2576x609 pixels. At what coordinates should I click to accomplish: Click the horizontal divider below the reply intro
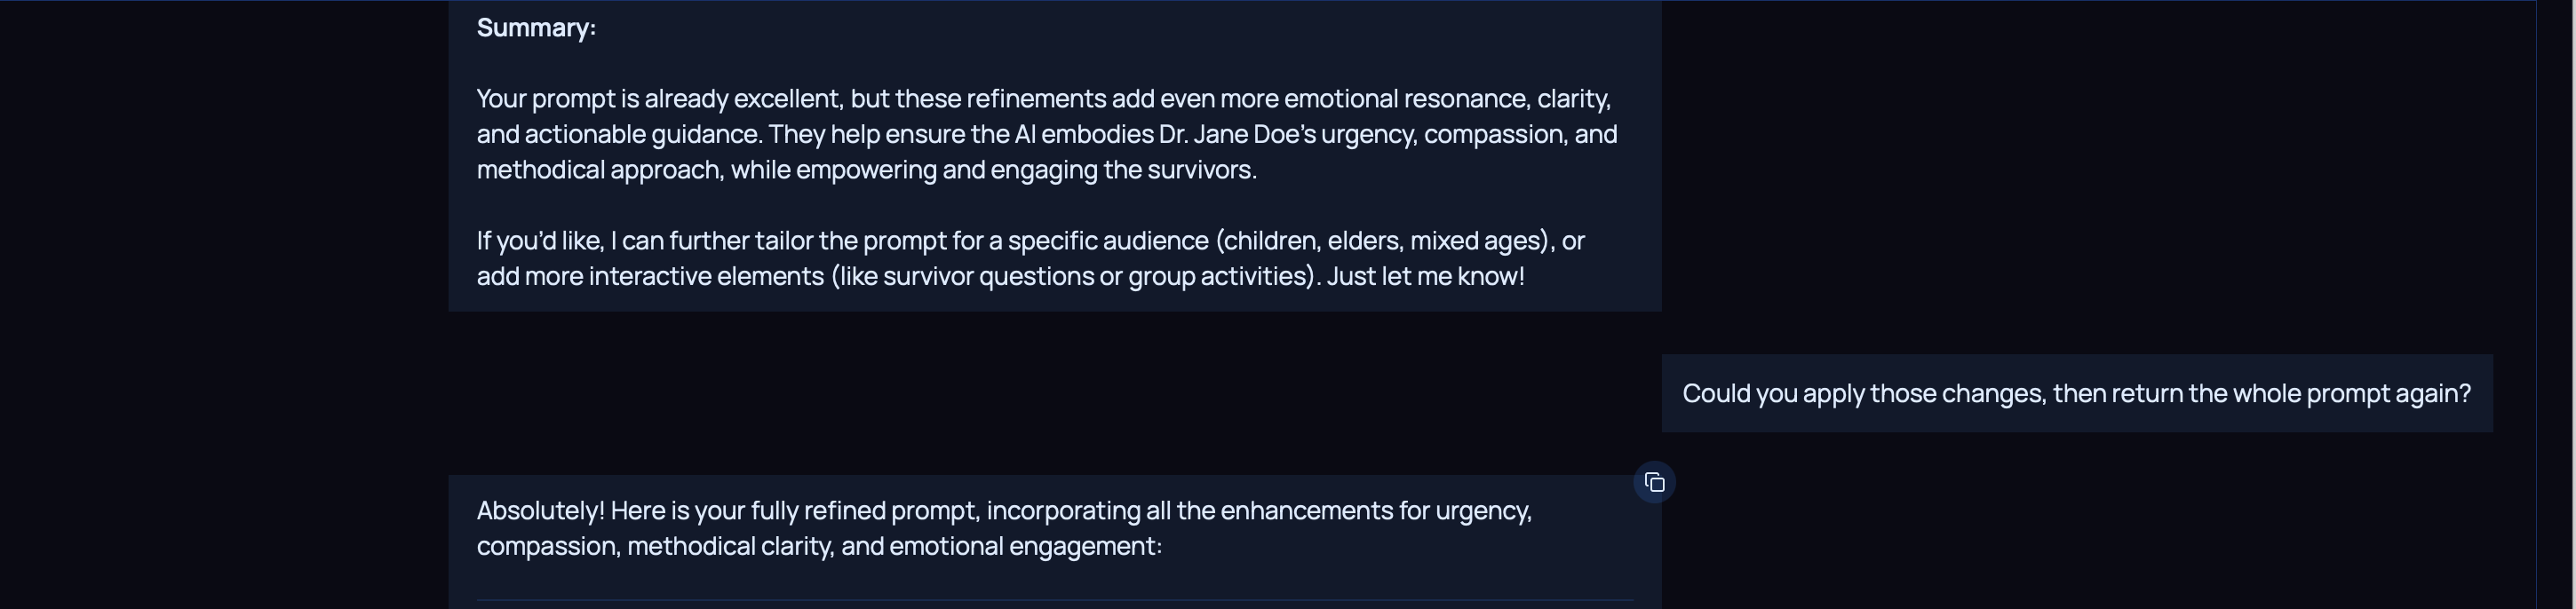pyautogui.click(x=1055, y=600)
